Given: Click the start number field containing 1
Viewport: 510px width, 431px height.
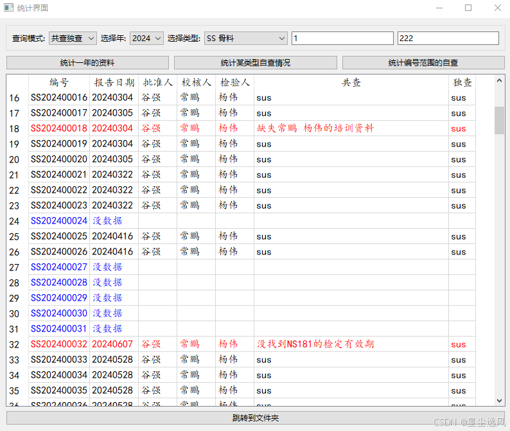Looking at the screenshot, I should (x=342, y=39).
